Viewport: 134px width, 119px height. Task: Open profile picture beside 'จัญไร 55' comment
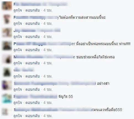click(x=7, y=99)
